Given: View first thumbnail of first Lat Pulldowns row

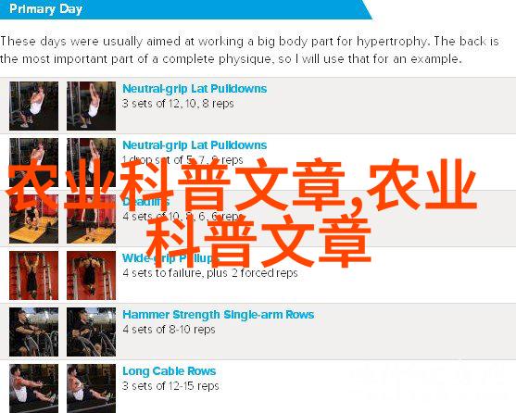Looking at the screenshot, I should 34,106.
